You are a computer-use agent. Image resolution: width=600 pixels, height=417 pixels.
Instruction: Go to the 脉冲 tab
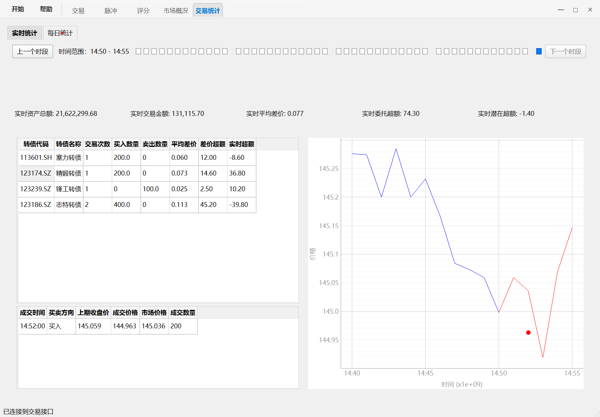pyautogui.click(x=110, y=11)
